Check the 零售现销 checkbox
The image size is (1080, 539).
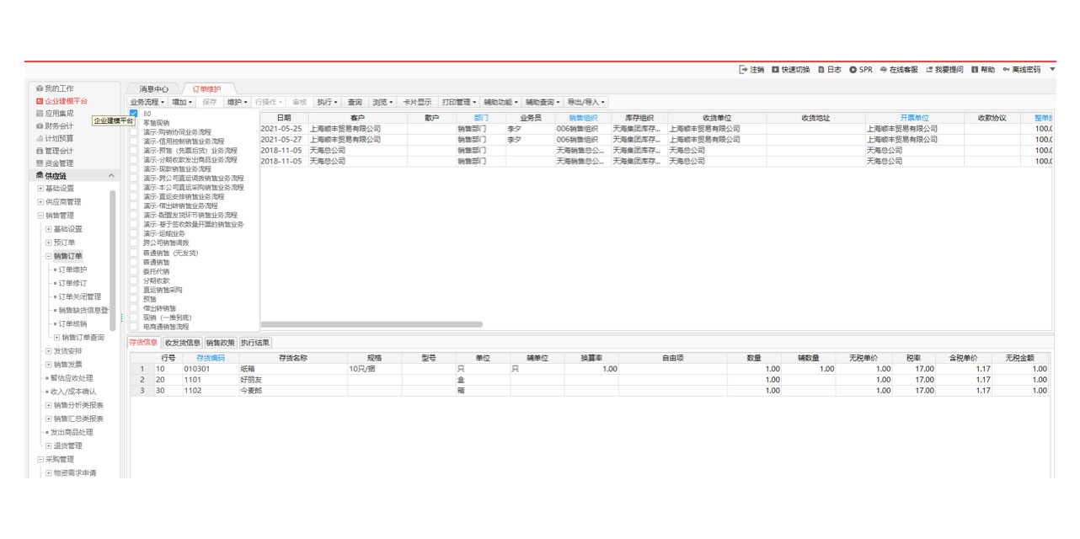[x=134, y=123]
